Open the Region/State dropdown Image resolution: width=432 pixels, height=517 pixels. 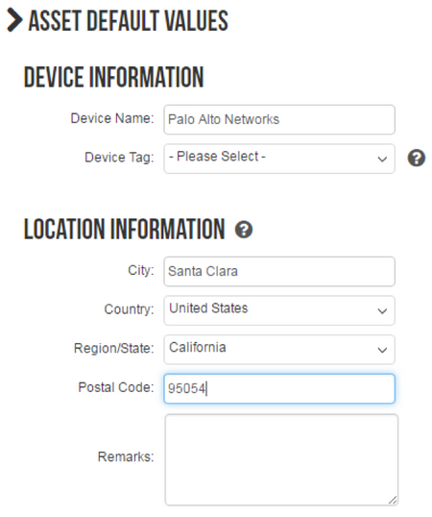(x=279, y=350)
